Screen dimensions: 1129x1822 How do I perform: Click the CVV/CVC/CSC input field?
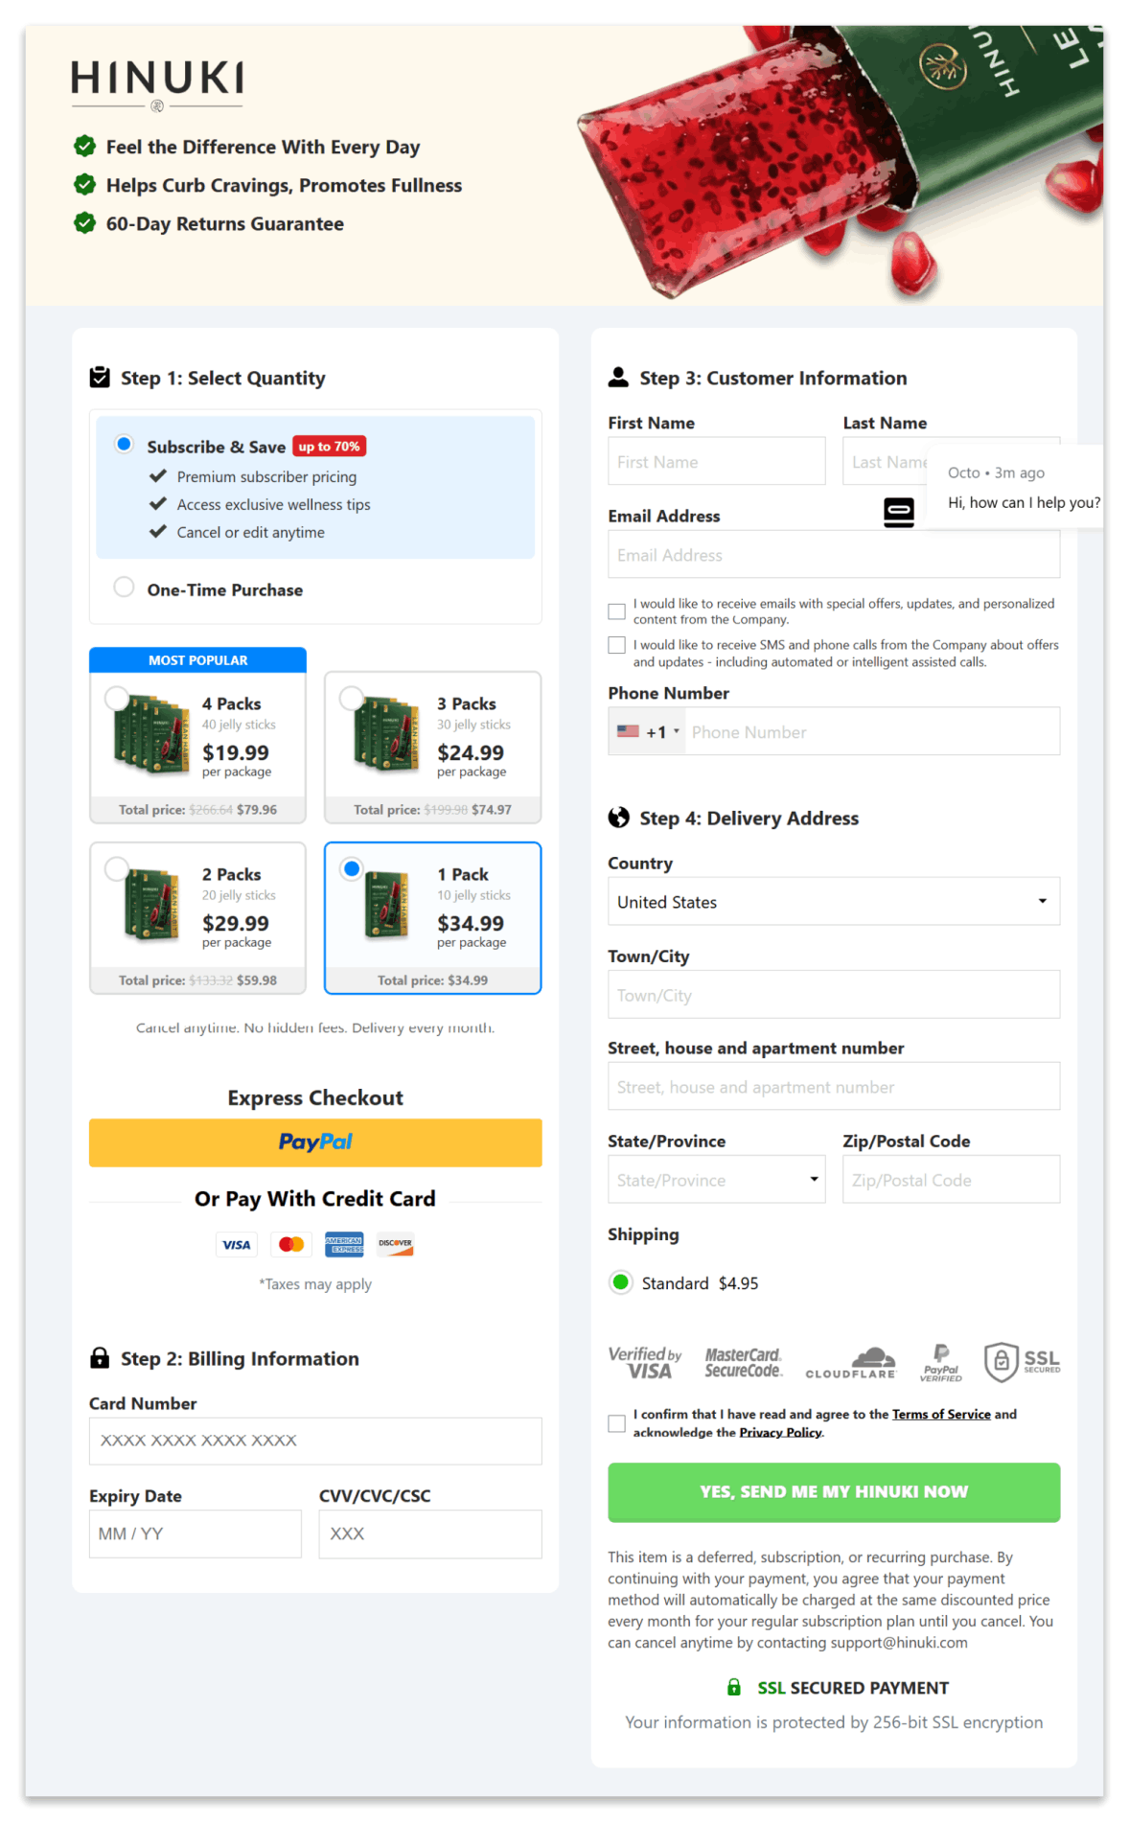[x=430, y=1534]
